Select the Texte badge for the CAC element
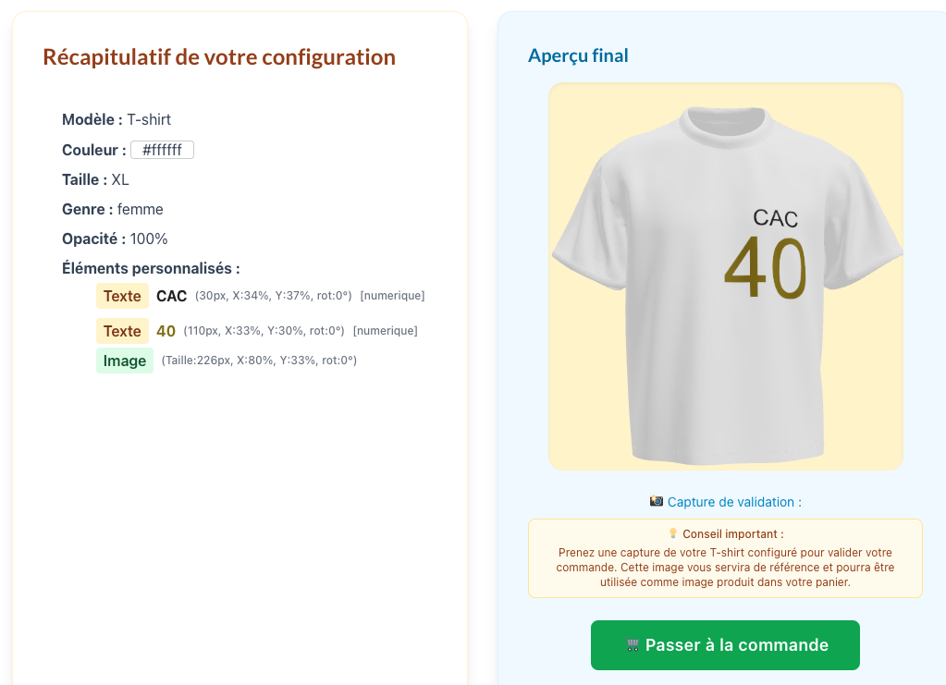946x685 pixels. click(122, 296)
